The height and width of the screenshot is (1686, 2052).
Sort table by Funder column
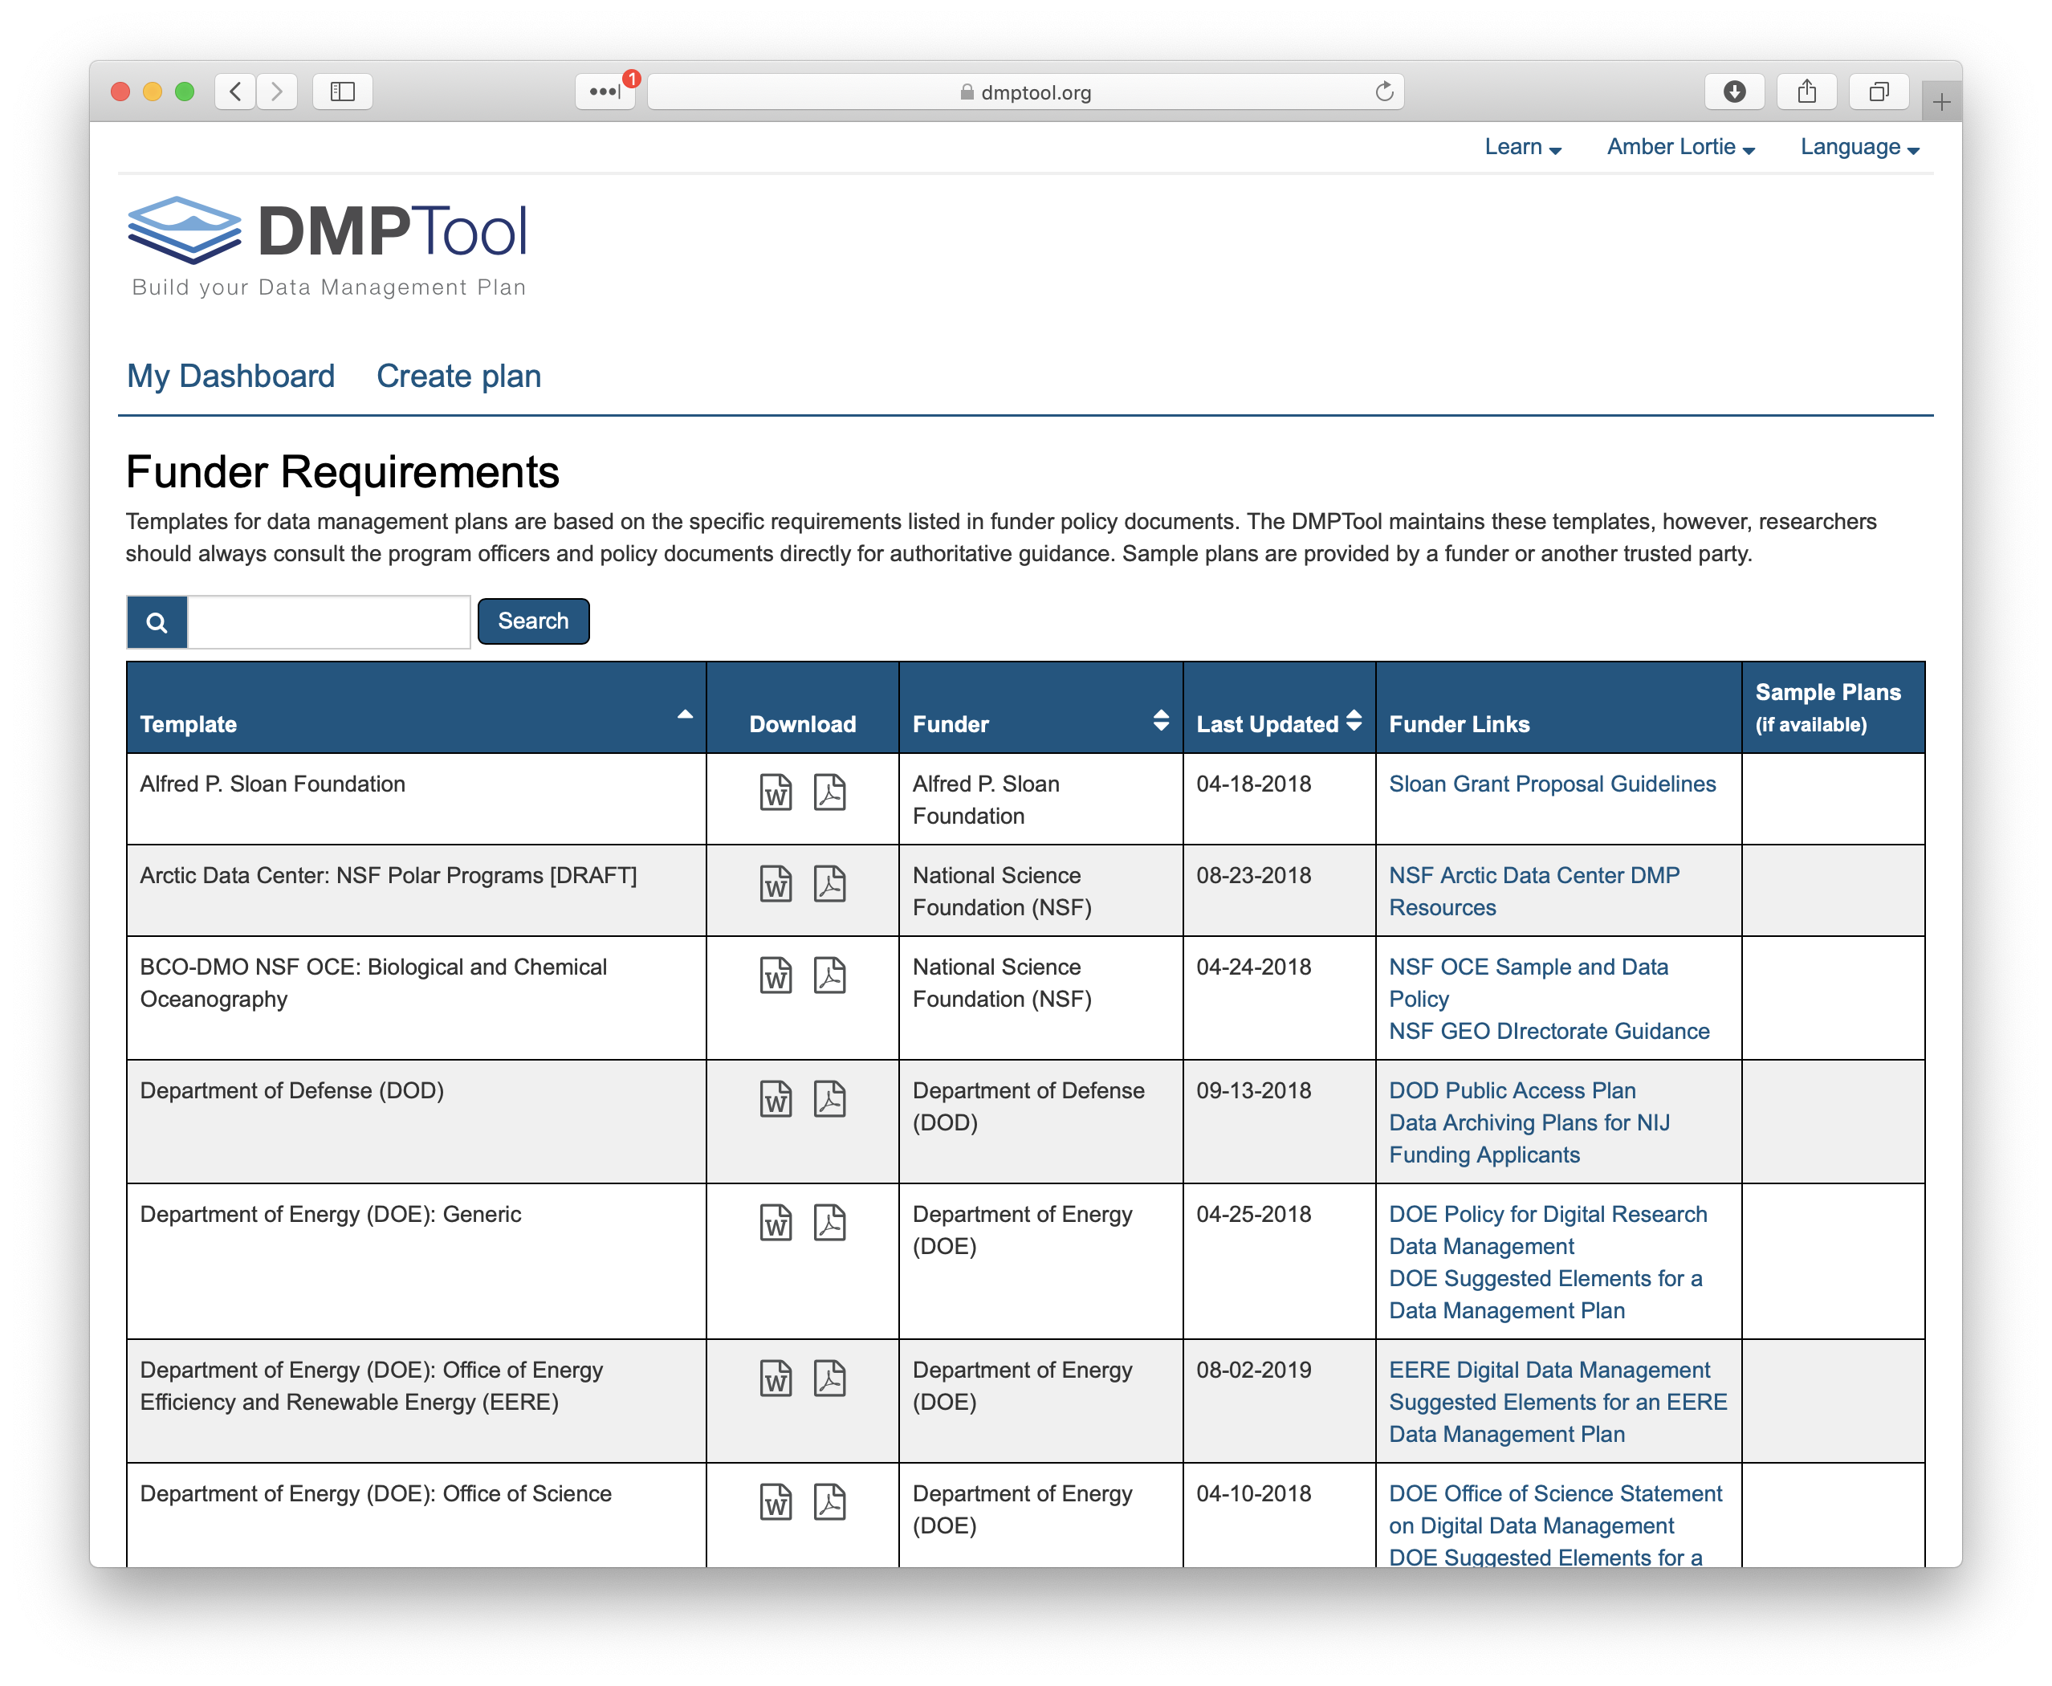[x=1161, y=721]
